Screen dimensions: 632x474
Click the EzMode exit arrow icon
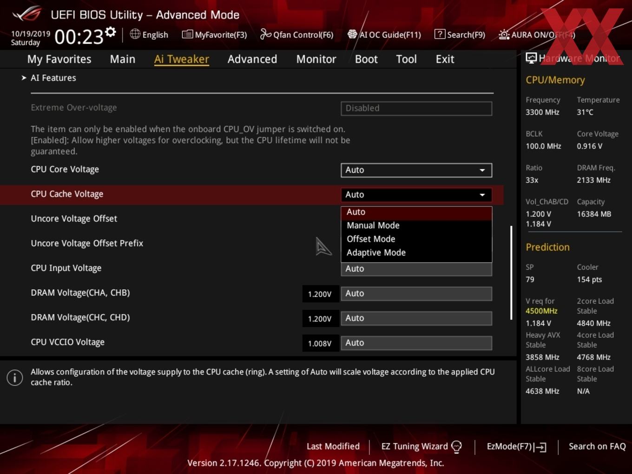540,447
